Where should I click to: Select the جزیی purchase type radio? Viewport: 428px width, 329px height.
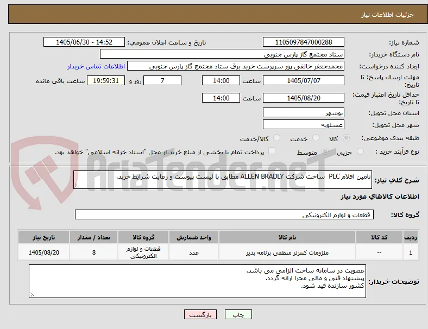pos(360,151)
